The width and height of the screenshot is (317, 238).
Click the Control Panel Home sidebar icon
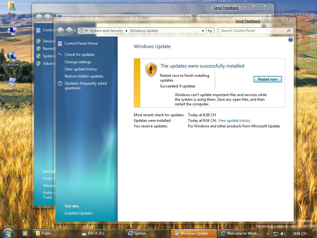(60, 43)
